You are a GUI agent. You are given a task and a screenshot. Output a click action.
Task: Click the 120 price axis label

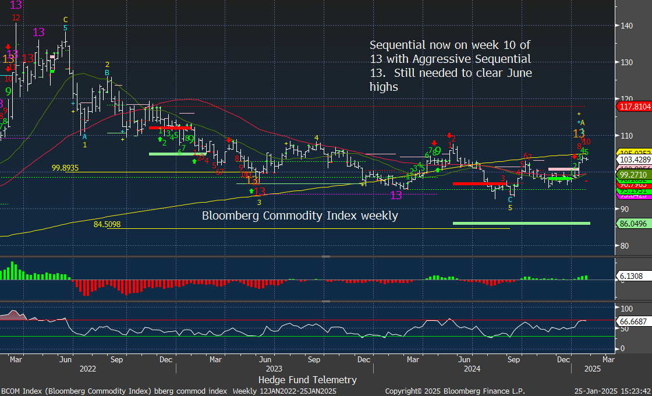click(x=626, y=99)
